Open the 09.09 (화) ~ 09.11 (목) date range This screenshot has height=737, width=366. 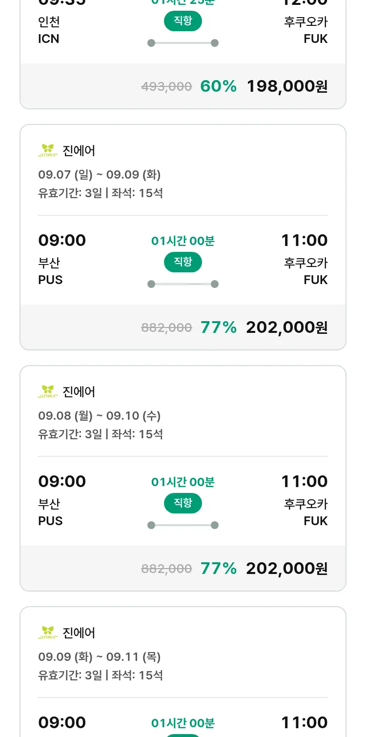100,657
